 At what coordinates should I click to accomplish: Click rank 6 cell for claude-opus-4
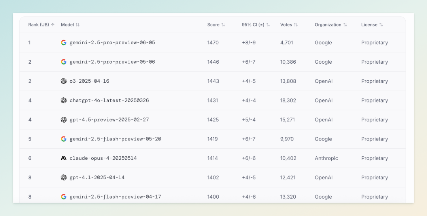coord(30,158)
